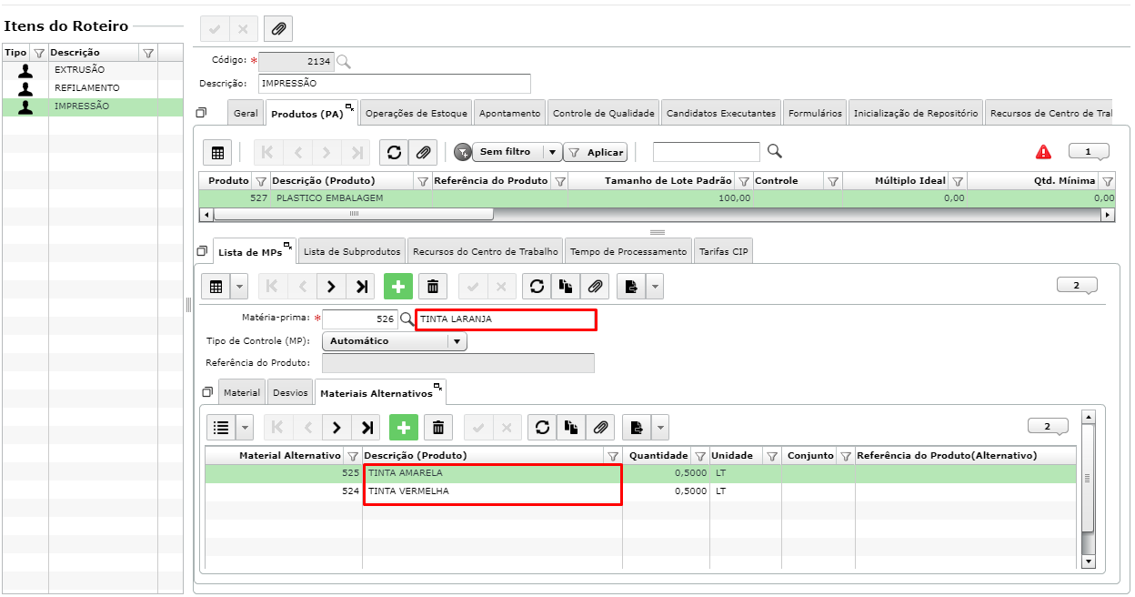The height and width of the screenshot is (597, 1135).
Task: Click the attachment paperclip icon in top toolbar
Action: click(278, 29)
